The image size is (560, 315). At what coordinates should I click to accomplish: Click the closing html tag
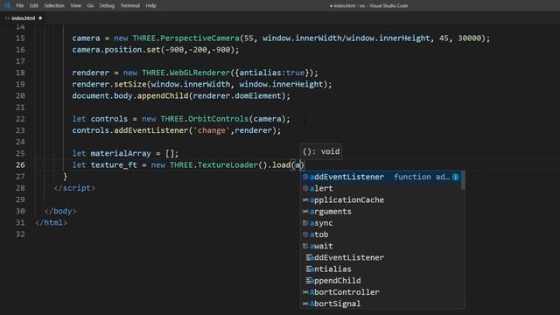coord(51,223)
